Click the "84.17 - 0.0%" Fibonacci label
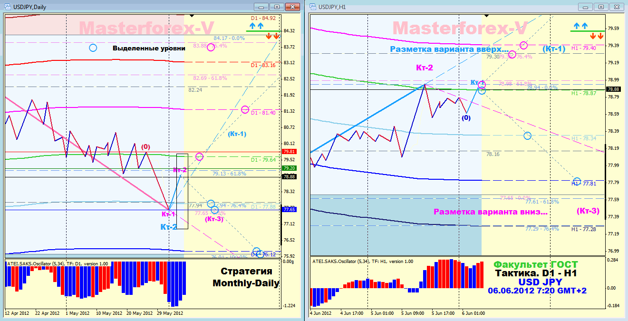 (229, 38)
